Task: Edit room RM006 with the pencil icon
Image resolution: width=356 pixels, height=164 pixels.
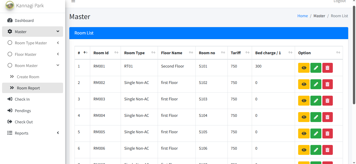Action: (x=316, y=150)
